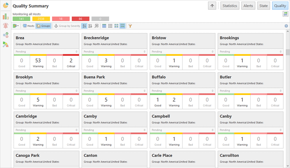Click the up arrow navigation button

[x=212, y=6]
